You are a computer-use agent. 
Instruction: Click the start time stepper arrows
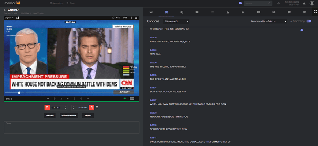tap(65, 108)
